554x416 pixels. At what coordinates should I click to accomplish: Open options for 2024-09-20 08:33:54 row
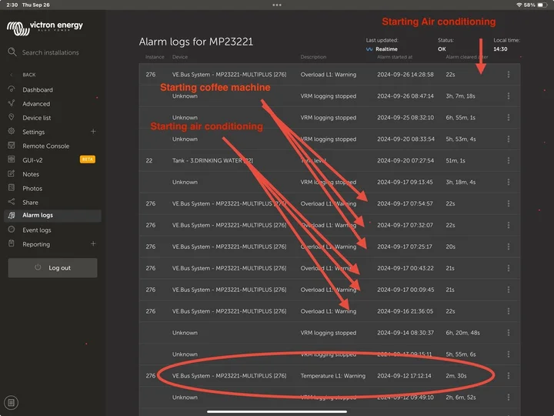pos(509,139)
